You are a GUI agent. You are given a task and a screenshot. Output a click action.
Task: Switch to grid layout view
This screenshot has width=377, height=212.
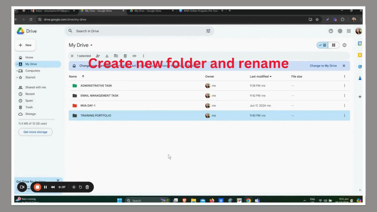(x=334, y=45)
